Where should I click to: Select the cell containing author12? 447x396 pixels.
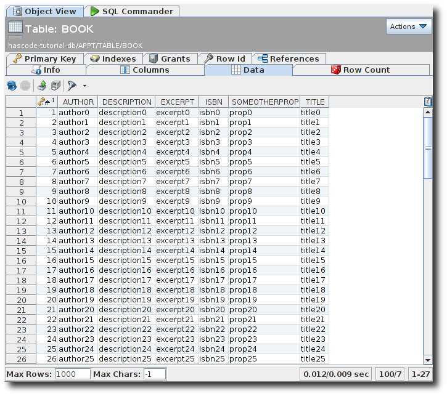77,231
